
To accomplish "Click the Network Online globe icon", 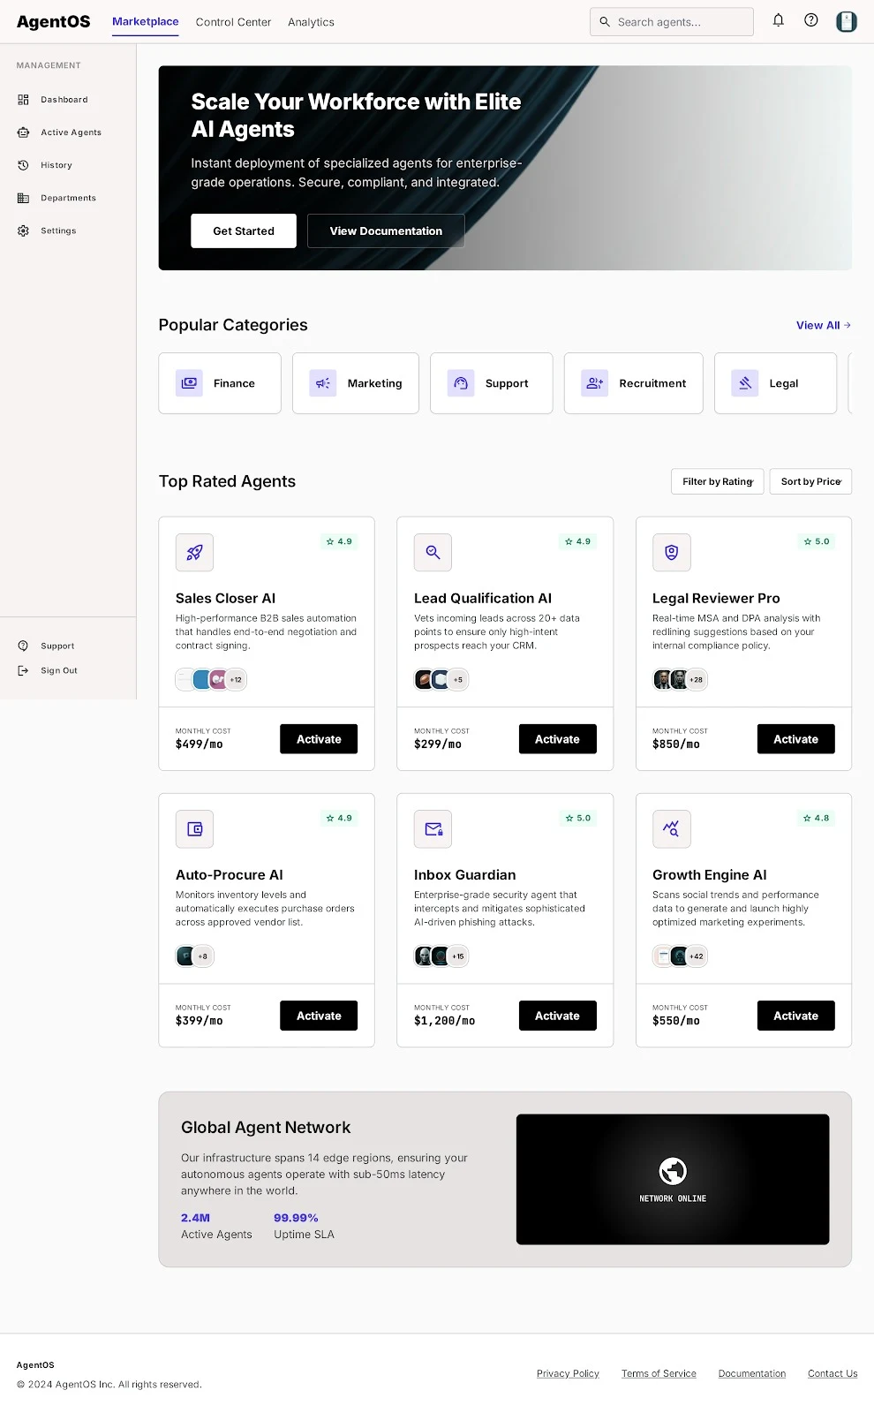I will coord(673,1171).
